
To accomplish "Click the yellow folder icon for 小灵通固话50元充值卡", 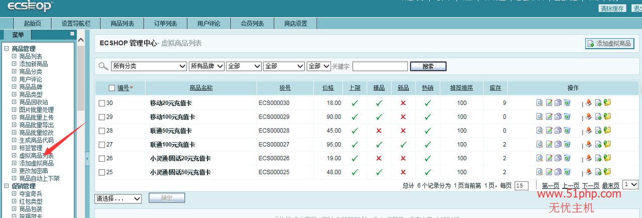I will pos(607,172).
